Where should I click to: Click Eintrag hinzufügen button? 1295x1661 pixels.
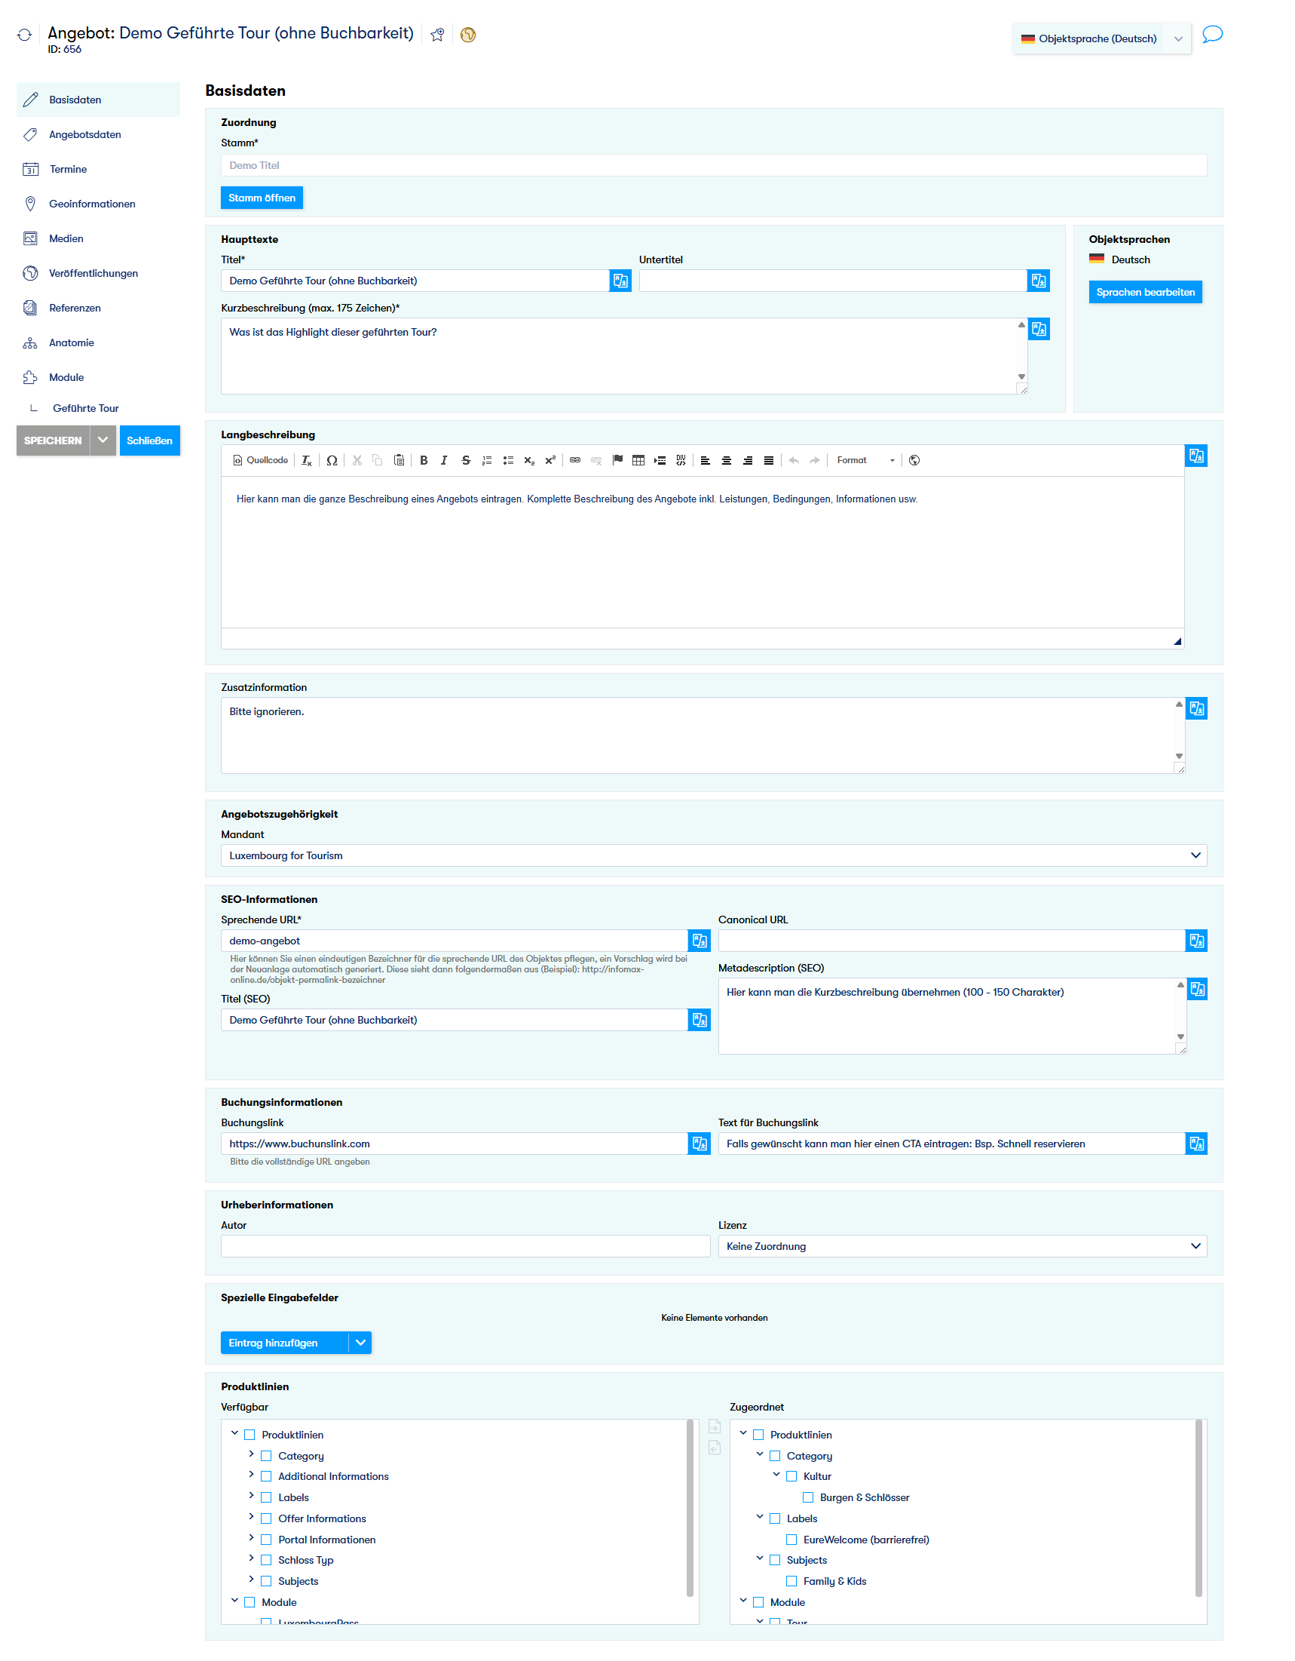click(x=285, y=1343)
